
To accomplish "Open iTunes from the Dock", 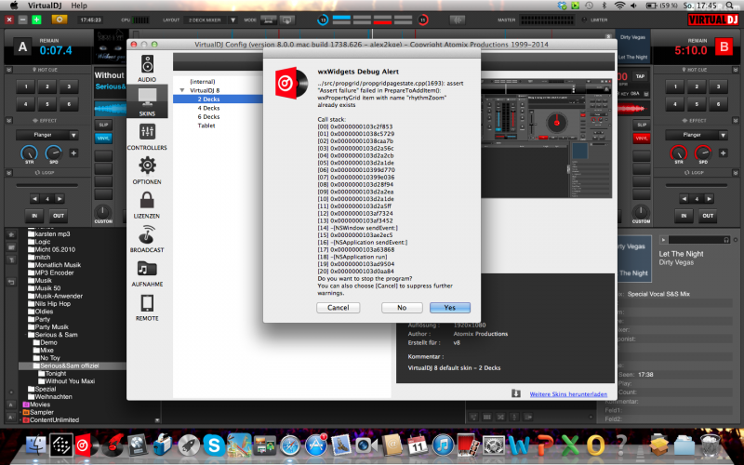I will tap(444, 446).
